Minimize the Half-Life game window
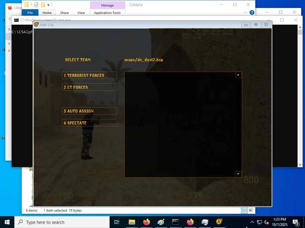 [246, 25]
